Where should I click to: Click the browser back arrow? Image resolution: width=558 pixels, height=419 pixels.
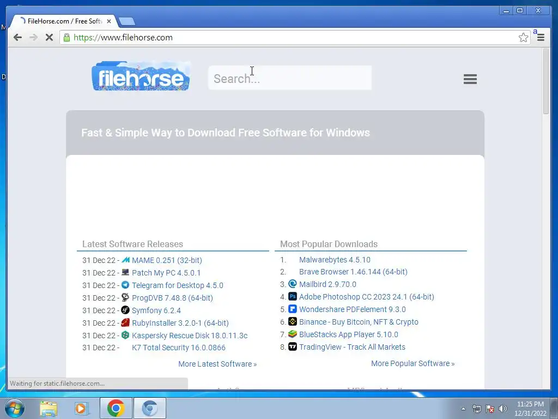(x=17, y=38)
